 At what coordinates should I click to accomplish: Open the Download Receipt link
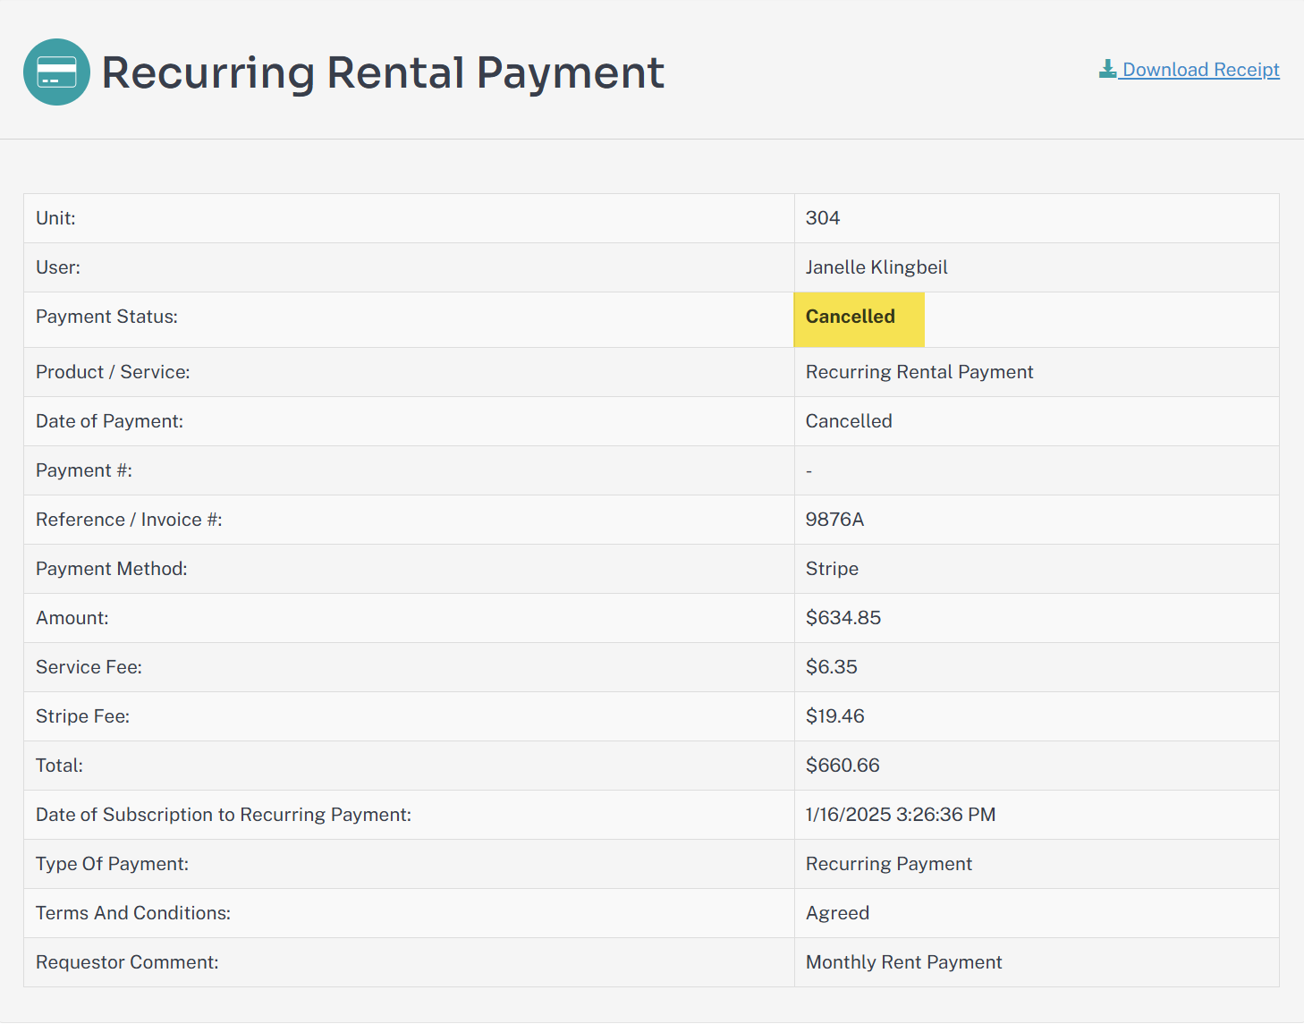point(1190,70)
